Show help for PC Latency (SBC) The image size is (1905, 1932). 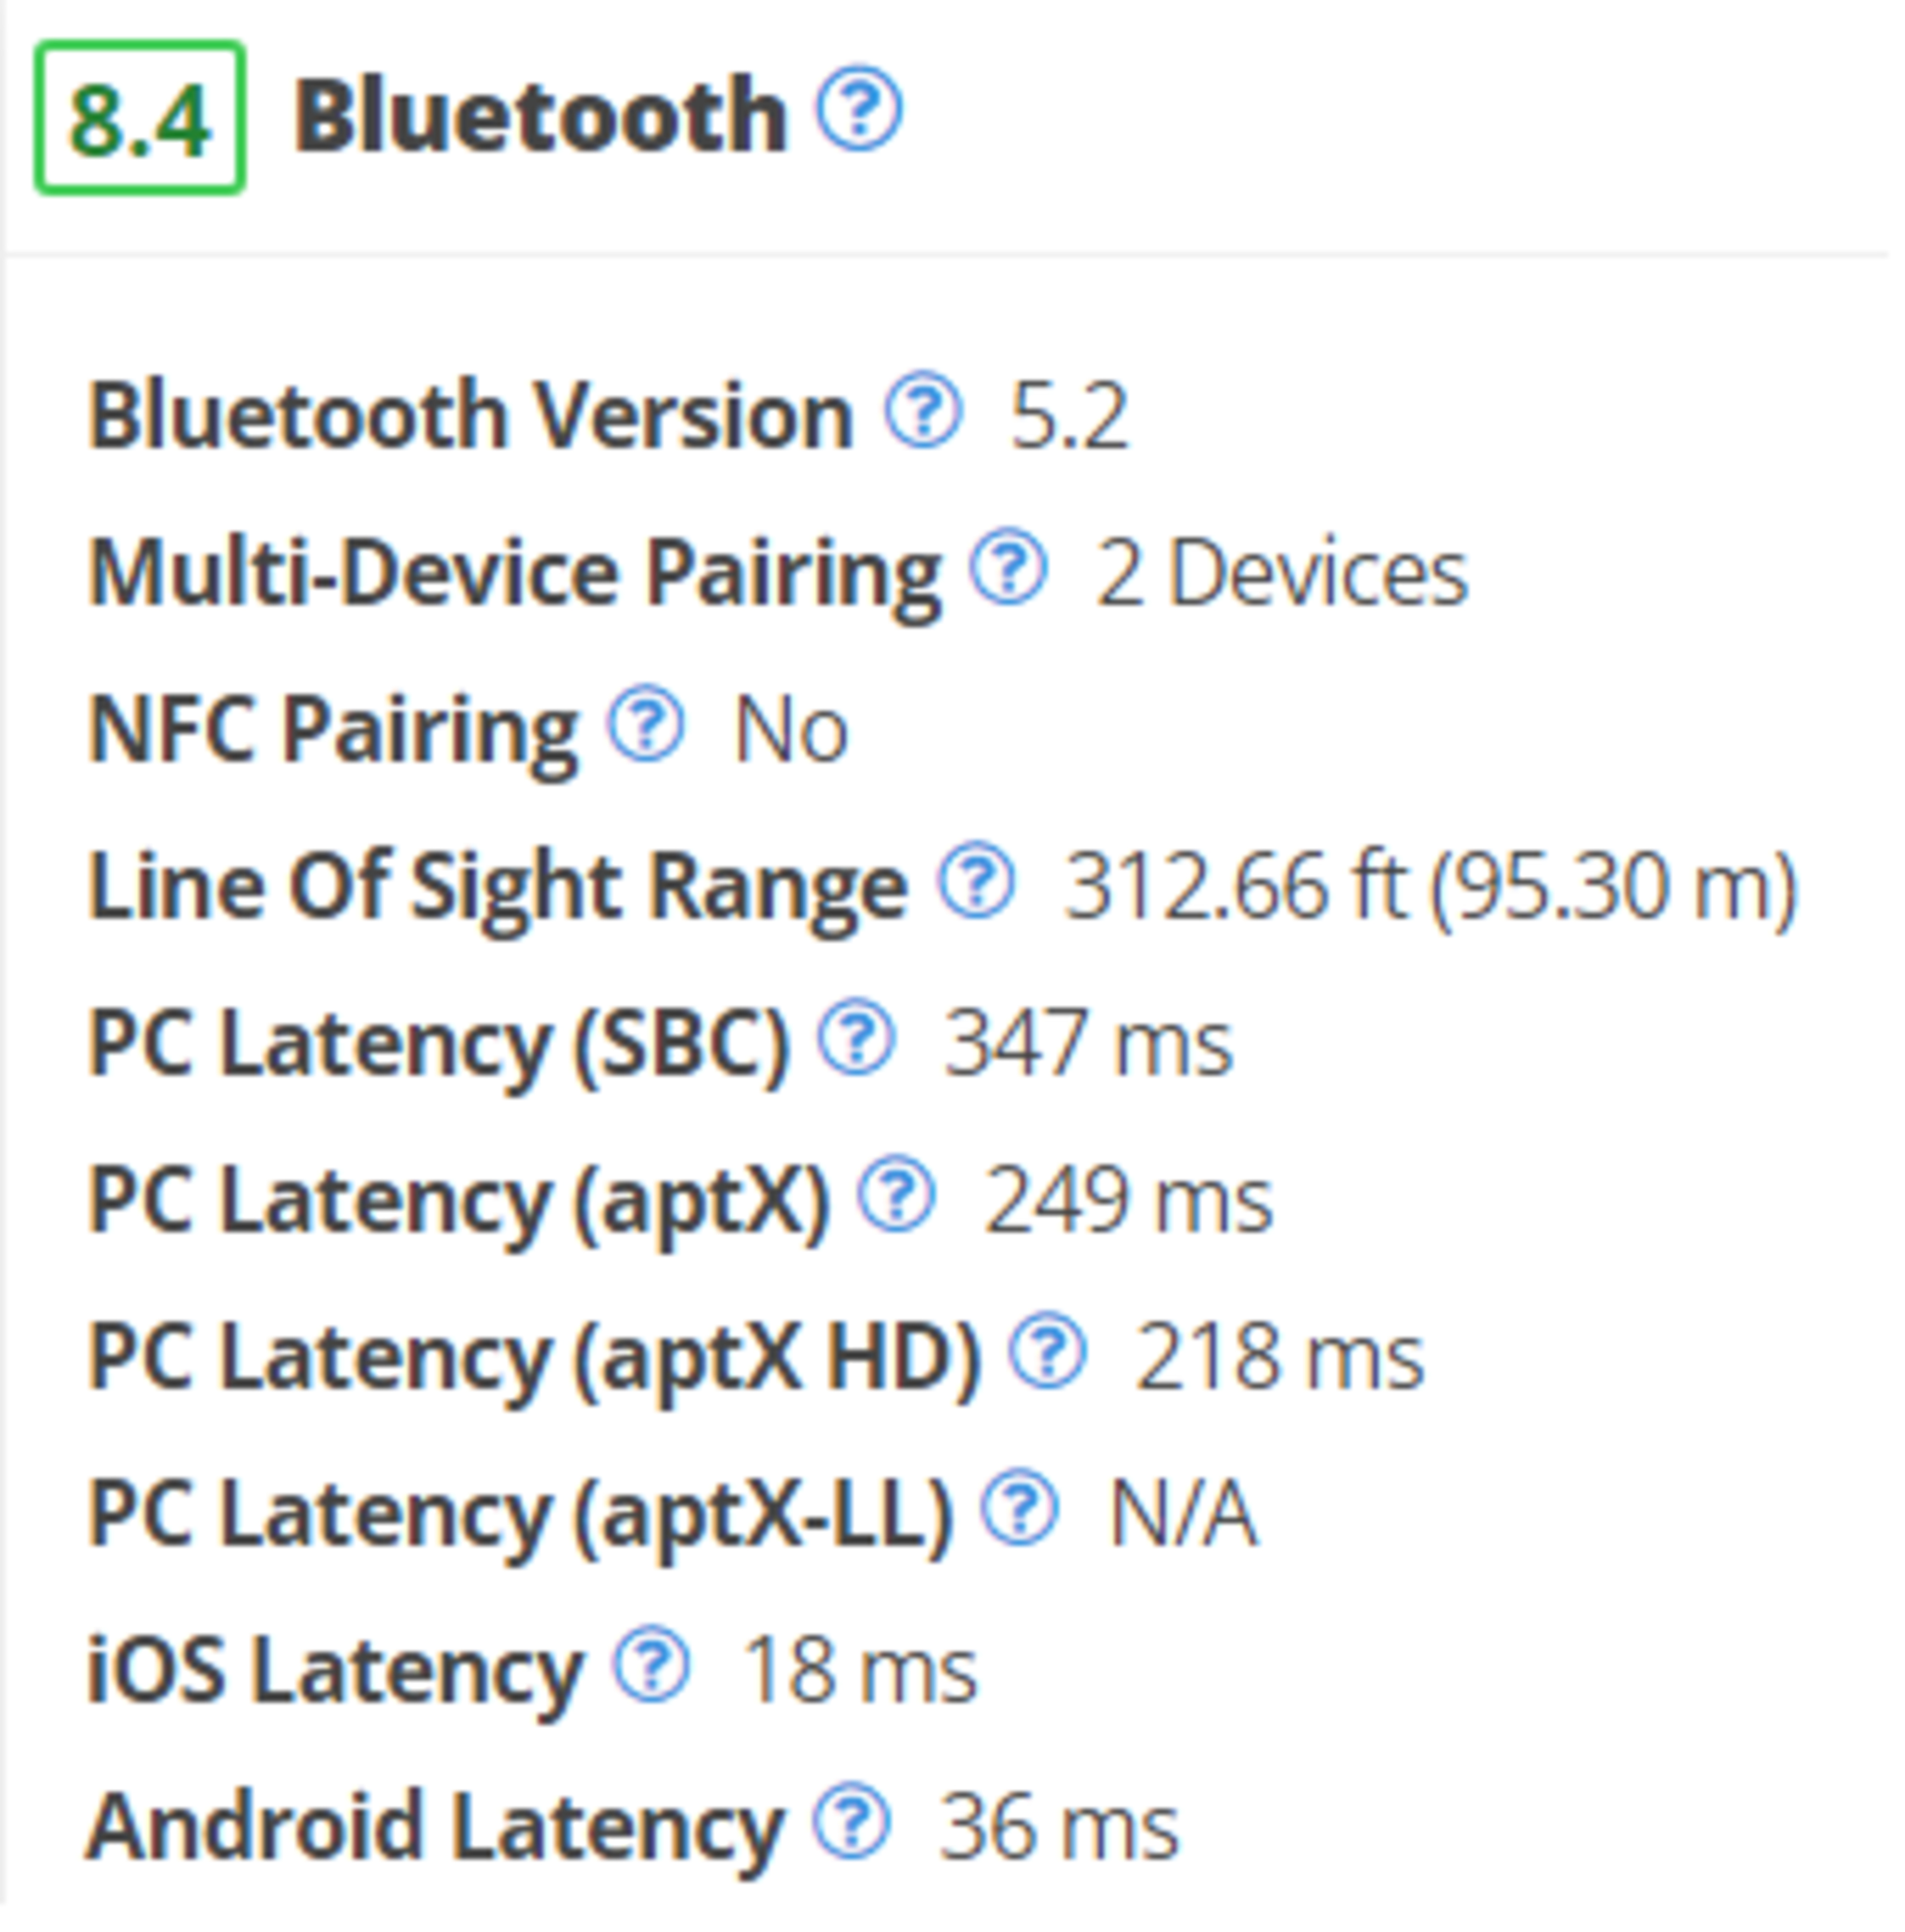(x=855, y=1039)
